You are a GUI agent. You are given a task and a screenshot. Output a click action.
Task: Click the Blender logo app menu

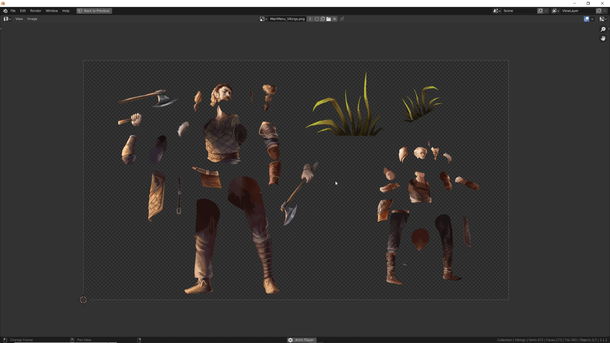point(5,11)
